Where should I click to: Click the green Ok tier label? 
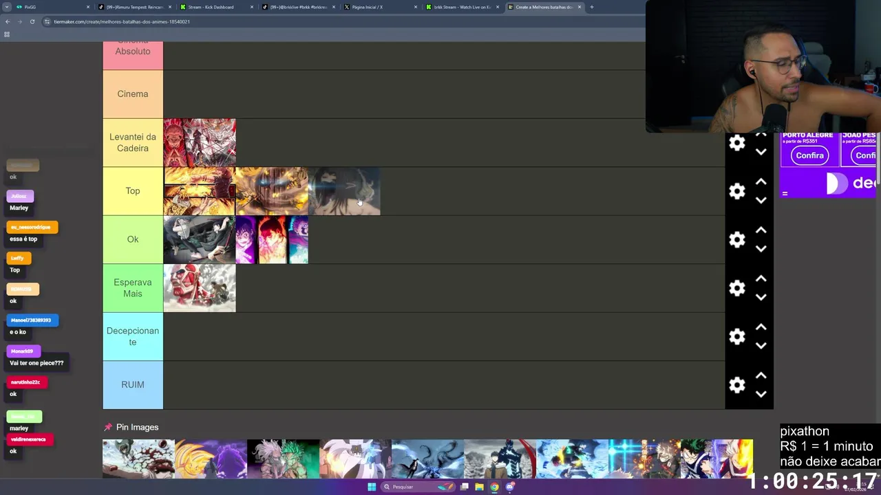coord(133,239)
